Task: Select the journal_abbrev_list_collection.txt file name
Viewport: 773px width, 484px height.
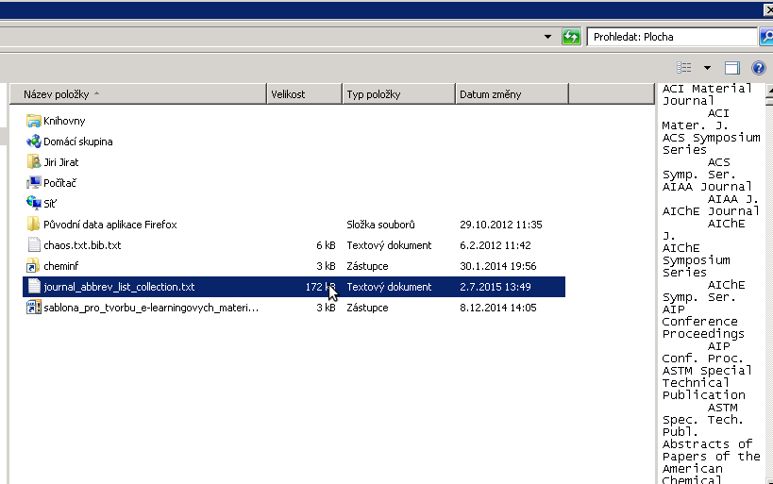Action: (119, 287)
